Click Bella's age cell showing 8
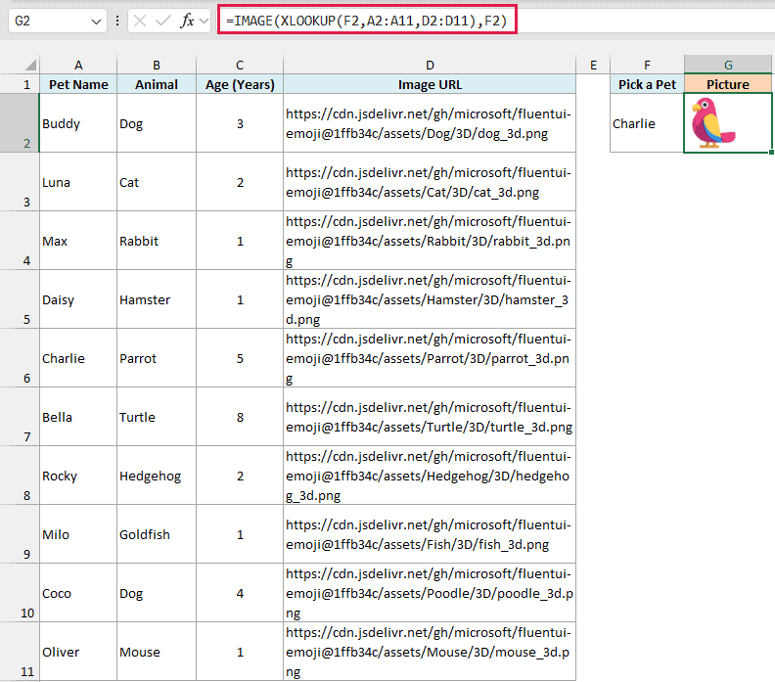 (240, 417)
